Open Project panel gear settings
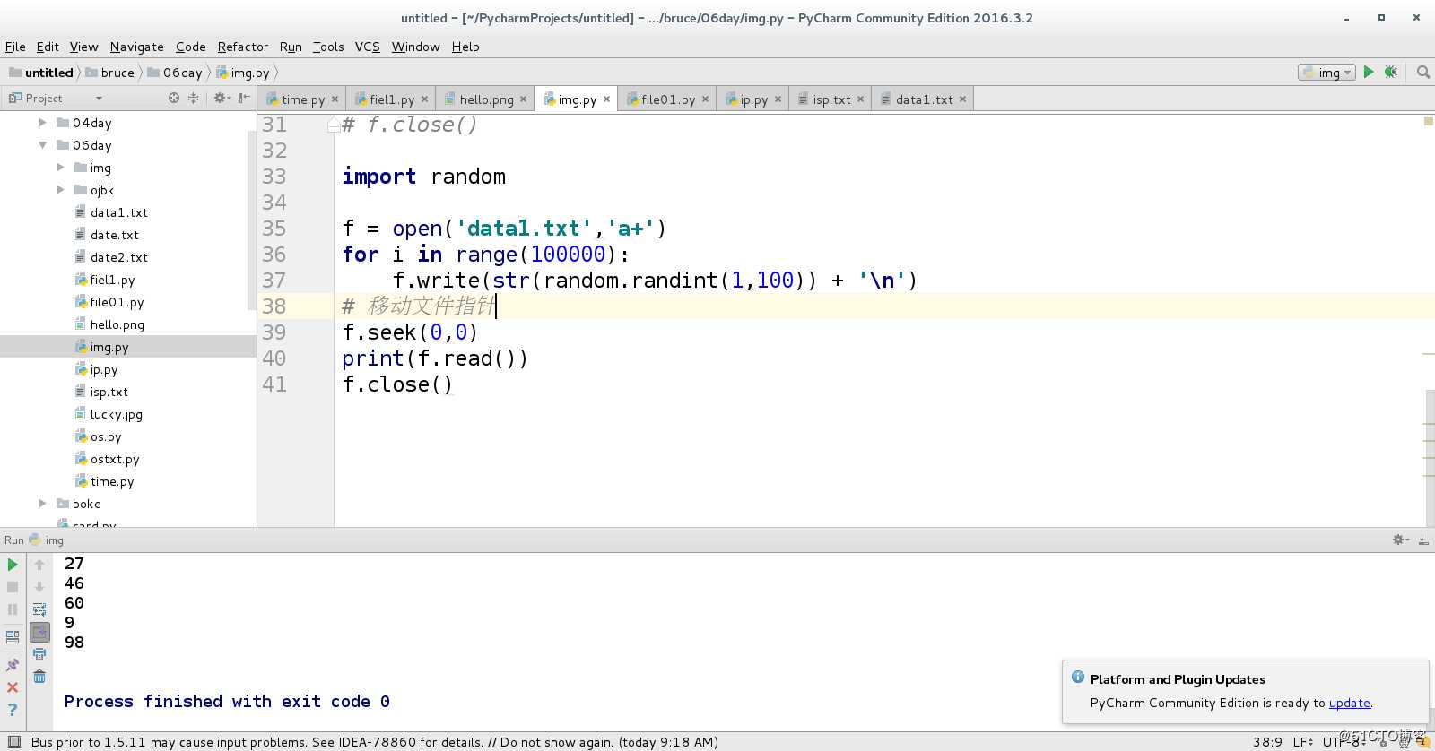The height and width of the screenshot is (751, 1435). point(221,98)
